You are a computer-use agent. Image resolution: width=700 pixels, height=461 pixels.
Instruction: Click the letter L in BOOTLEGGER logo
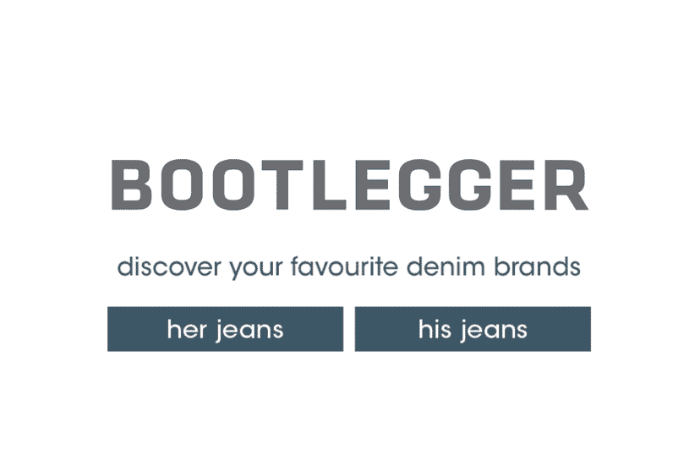tap(330, 185)
